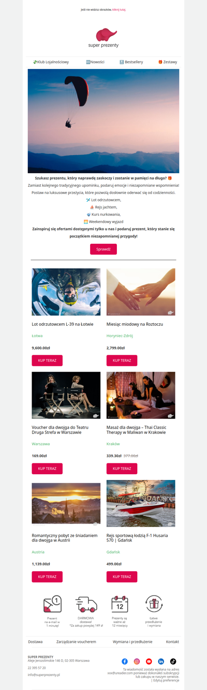The image size is (207, 690).
Task: Open Klub Lojalnościowy menu item
Action: tap(51, 62)
